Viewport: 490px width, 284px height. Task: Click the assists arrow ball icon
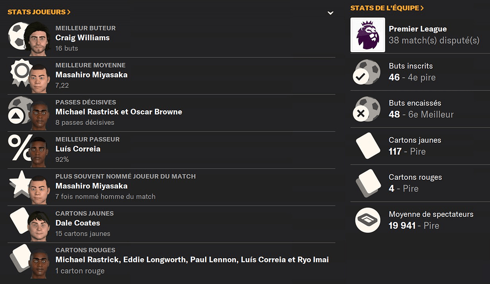pyautogui.click(x=19, y=110)
